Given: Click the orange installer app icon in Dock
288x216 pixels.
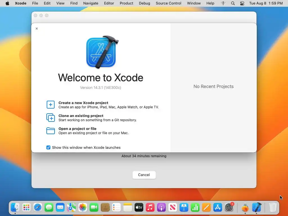Looking at the screenshot, I should (245, 208).
